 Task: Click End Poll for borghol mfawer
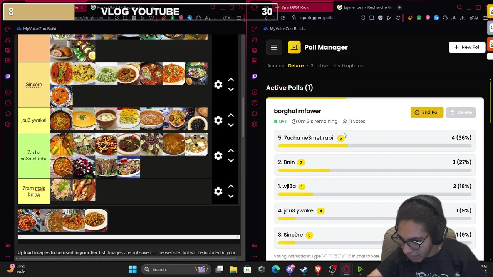point(427,112)
